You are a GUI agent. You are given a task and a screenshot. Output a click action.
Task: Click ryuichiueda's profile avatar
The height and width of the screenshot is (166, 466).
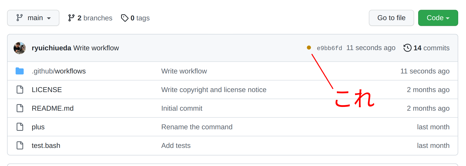pos(20,48)
